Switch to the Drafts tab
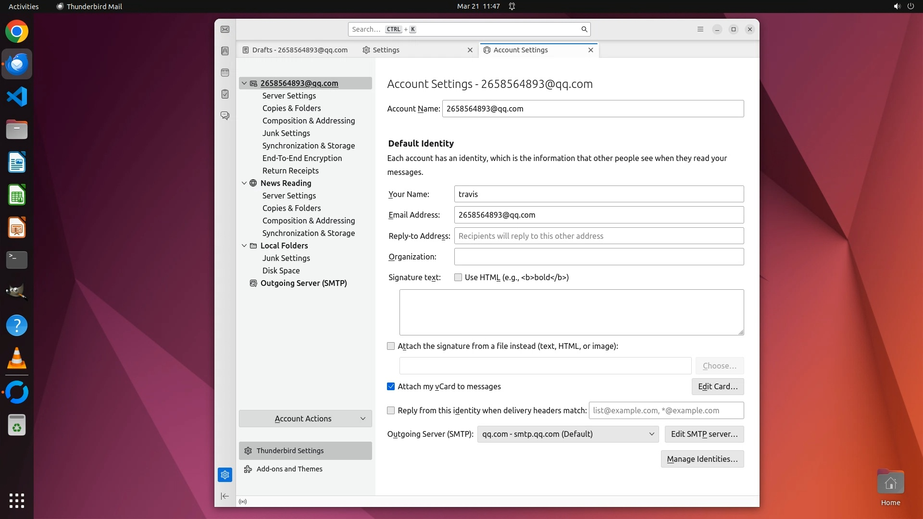 pos(299,50)
